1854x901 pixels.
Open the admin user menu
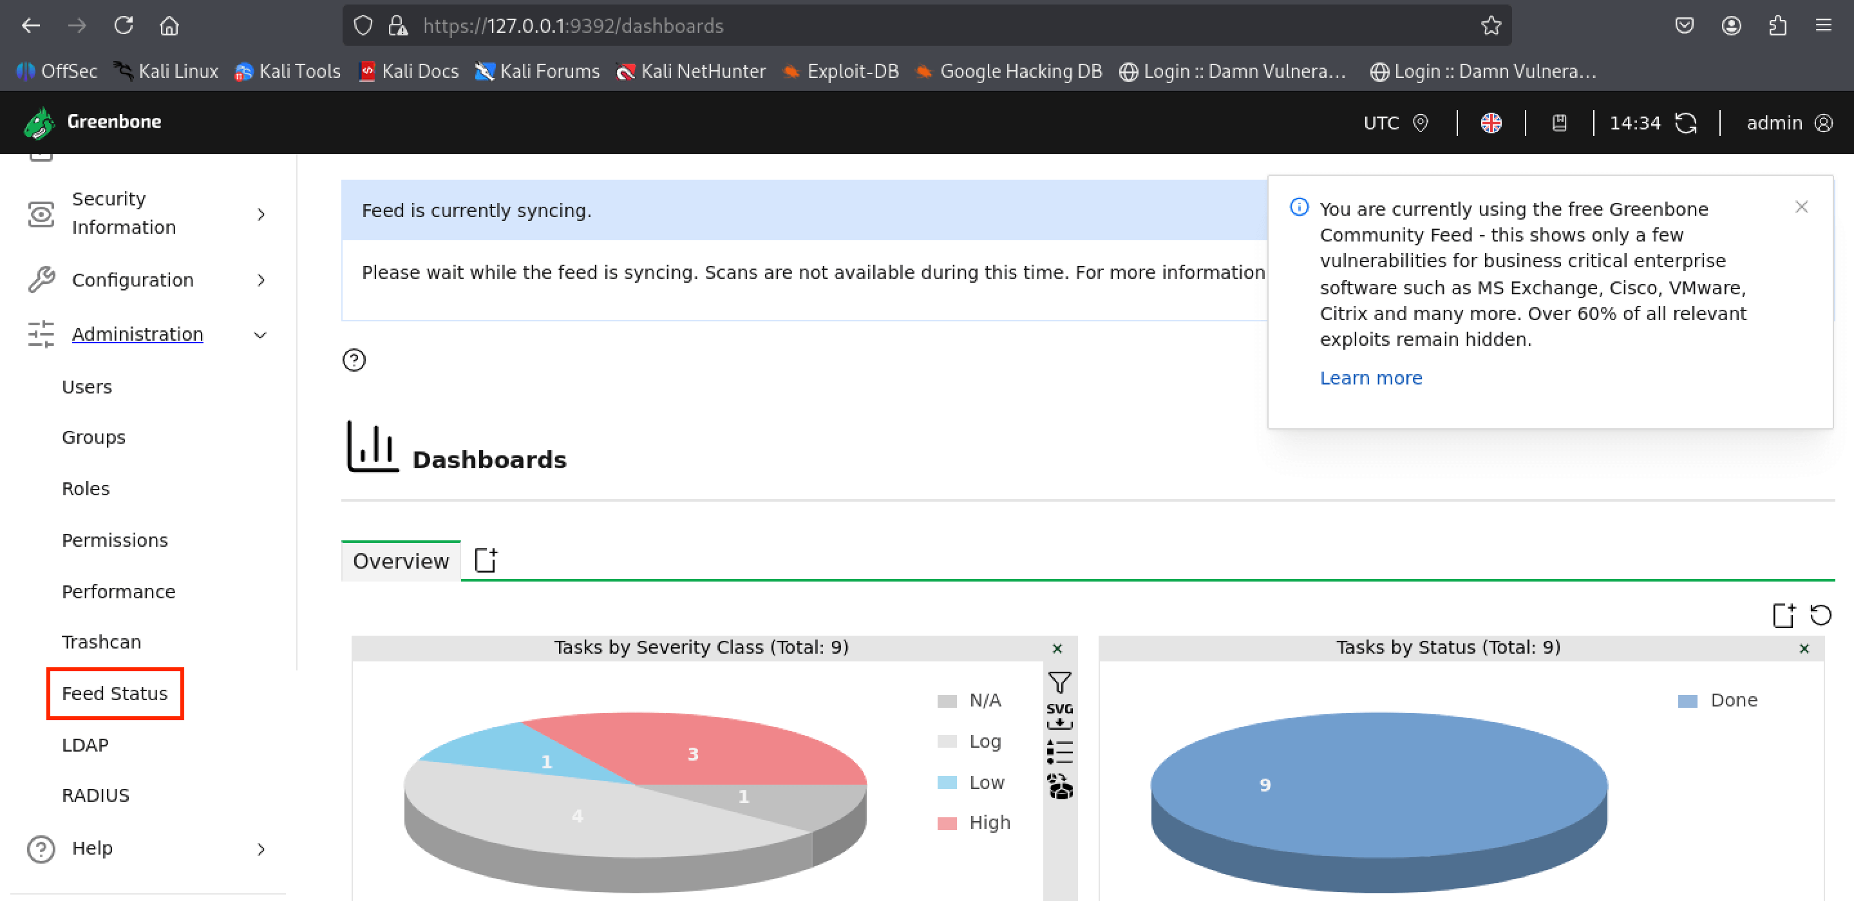point(1788,123)
